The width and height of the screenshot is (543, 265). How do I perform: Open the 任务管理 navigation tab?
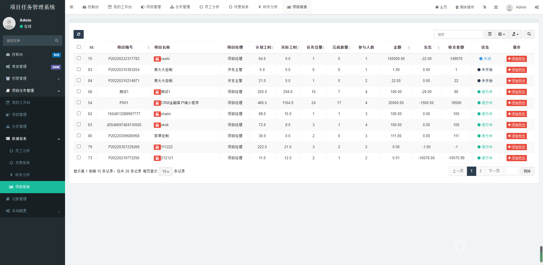point(180,7)
